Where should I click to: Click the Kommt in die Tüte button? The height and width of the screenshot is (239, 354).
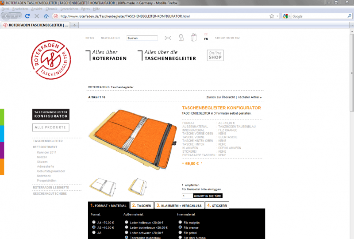(208, 196)
